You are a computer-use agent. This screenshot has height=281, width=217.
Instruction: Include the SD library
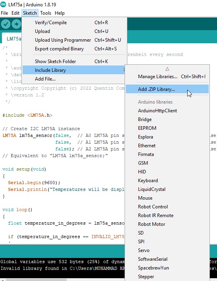(x=167, y=233)
